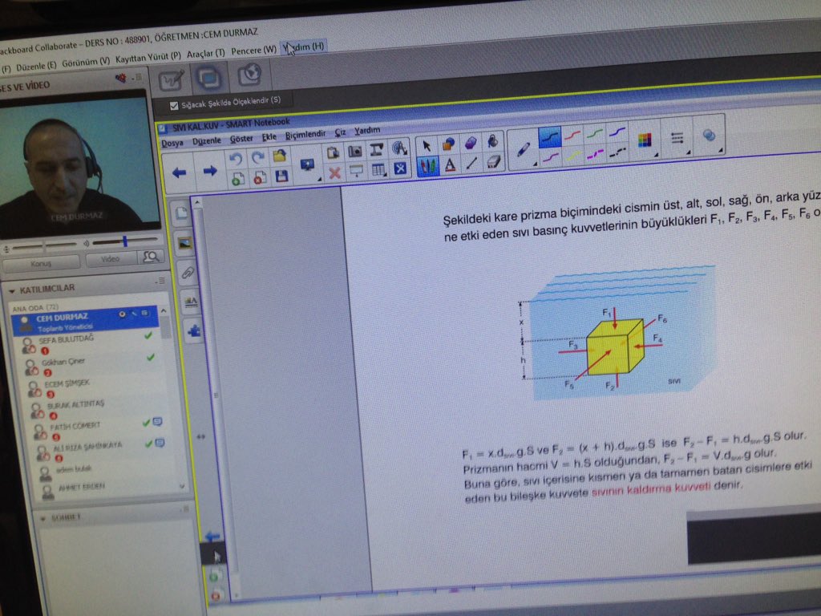Select the red pen style
The height and width of the screenshot is (616, 821).
pyautogui.click(x=572, y=135)
